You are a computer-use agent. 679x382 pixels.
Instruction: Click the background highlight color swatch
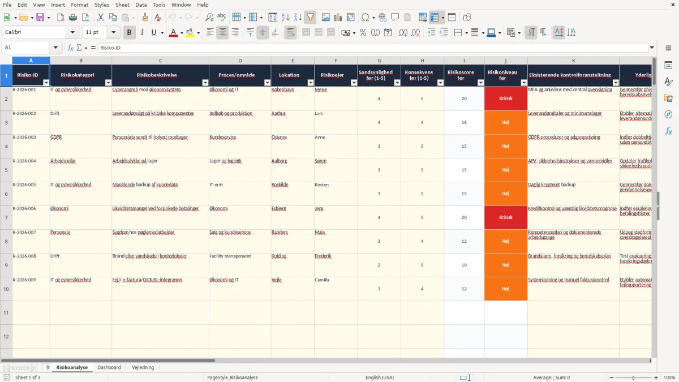tap(190, 33)
